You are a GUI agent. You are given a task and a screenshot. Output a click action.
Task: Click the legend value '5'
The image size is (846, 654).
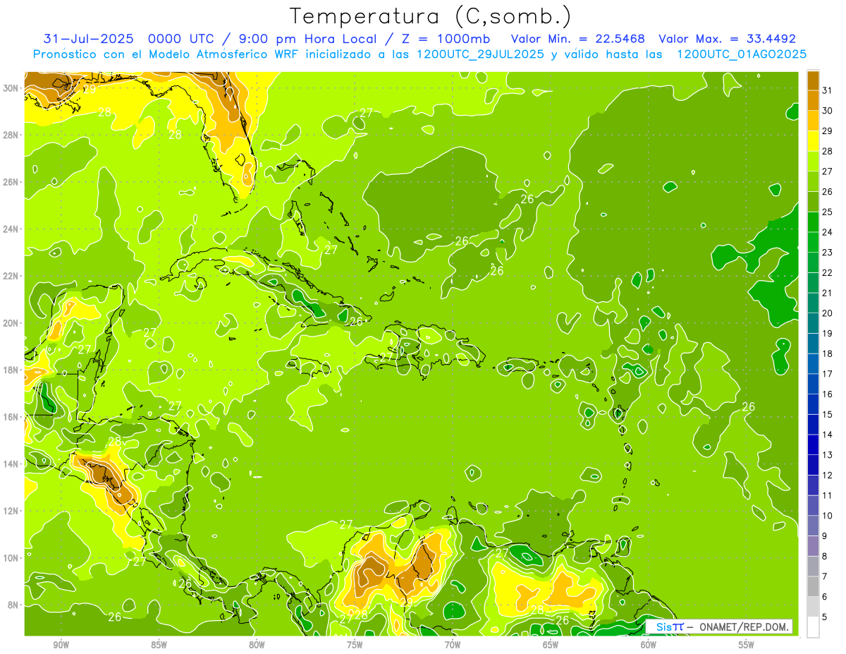click(825, 617)
